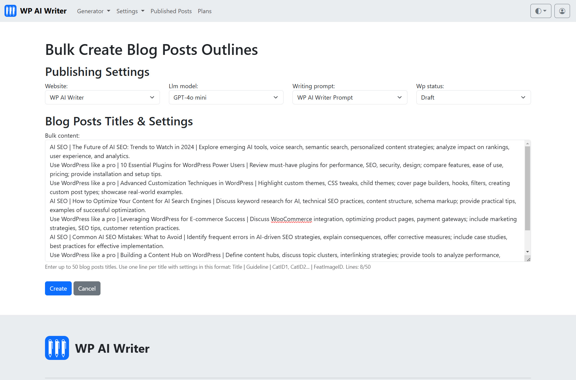Click the blue app icon left of WP AI Writer
This screenshot has width=576, height=380.
coord(10,11)
